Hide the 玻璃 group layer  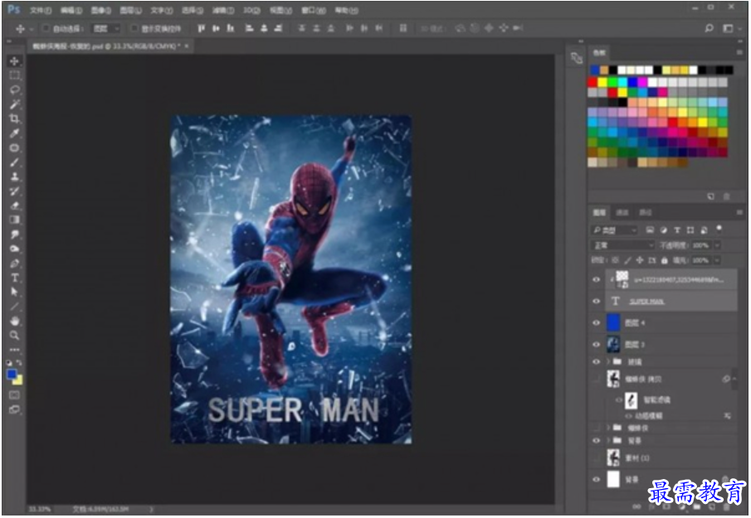(597, 361)
